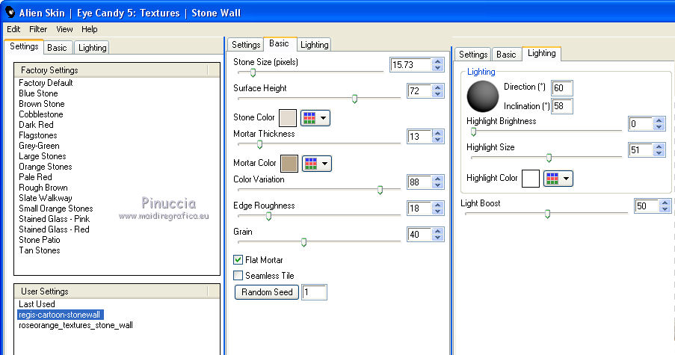Click the Light Boost slider handle
The width and height of the screenshot is (675, 355).
(547, 214)
